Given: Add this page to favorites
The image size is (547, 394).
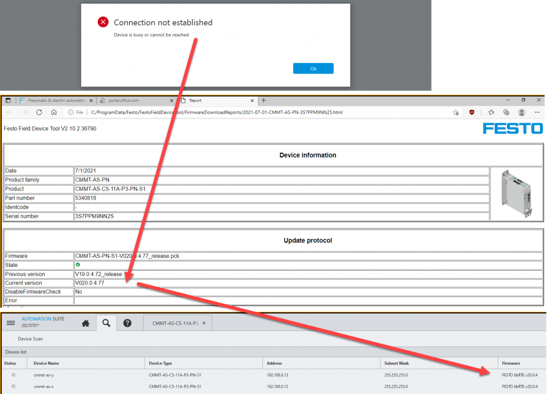Looking at the screenshot, I should [x=456, y=112].
